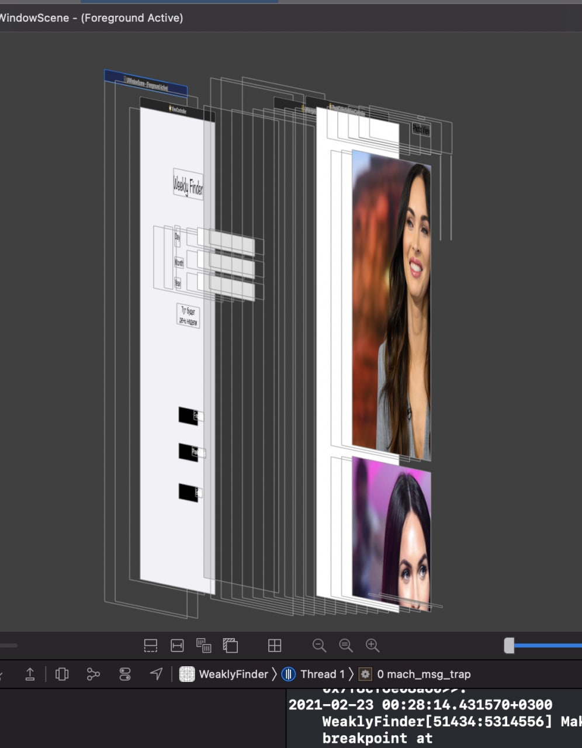Click Simulate Location arrow icon
Viewport: 582px width, 748px height.
(x=156, y=674)
